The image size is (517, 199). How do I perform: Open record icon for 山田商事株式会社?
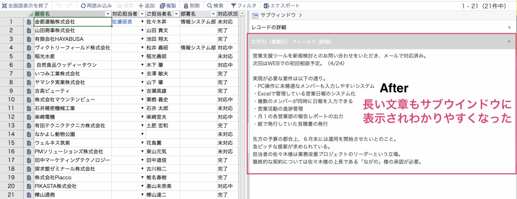click(x=29, y=30)
